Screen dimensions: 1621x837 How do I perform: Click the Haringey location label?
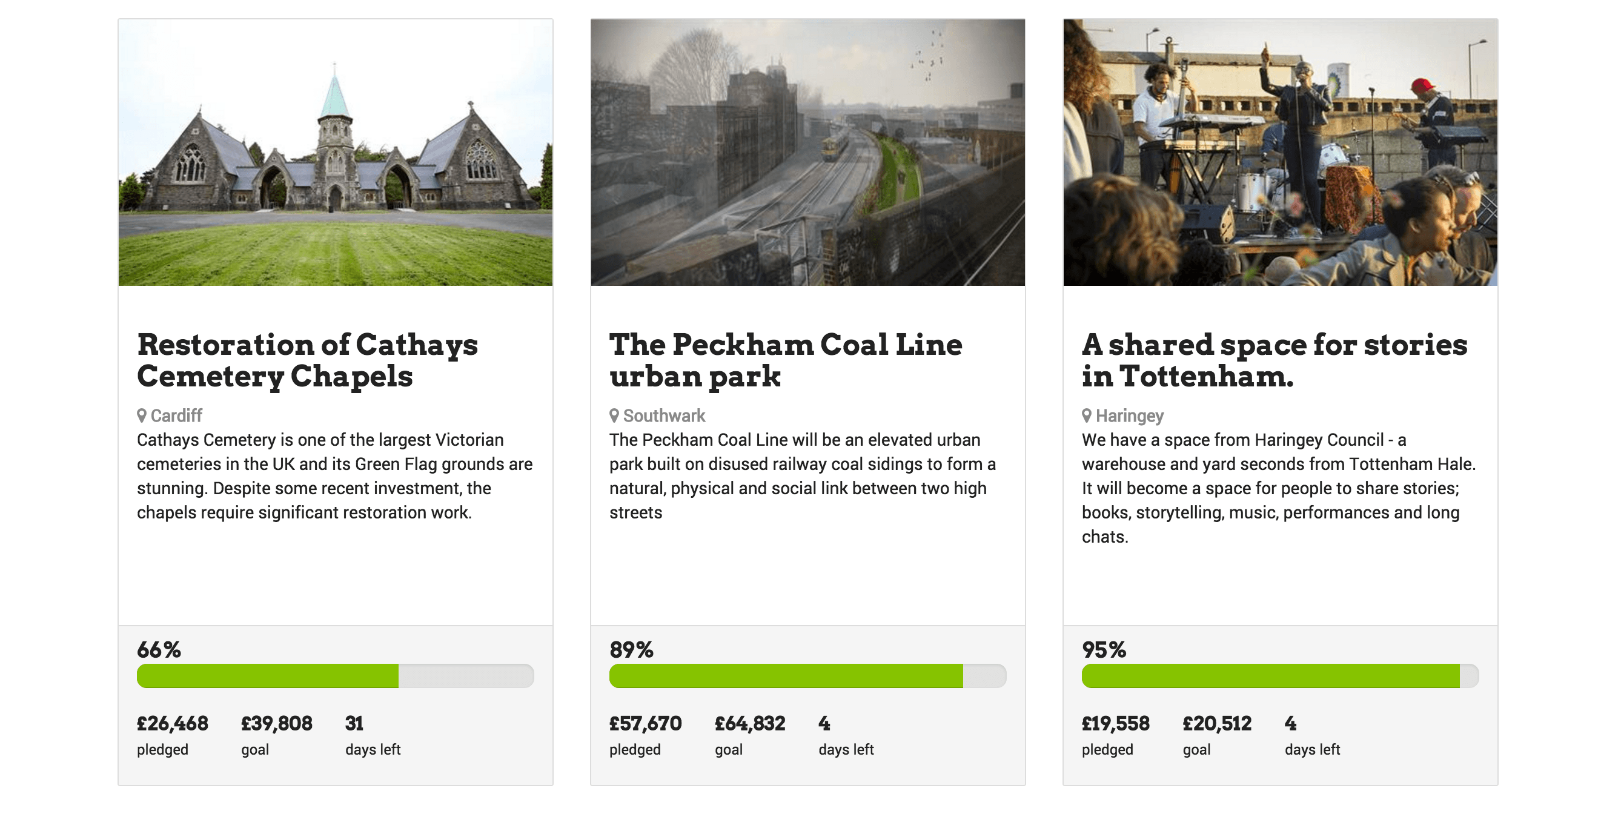(x=1130, y=416)
